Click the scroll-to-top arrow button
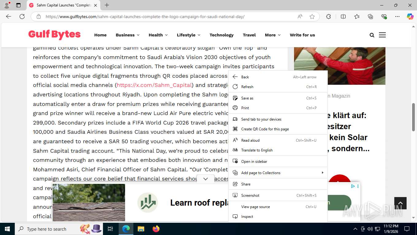 coord(400,203)
